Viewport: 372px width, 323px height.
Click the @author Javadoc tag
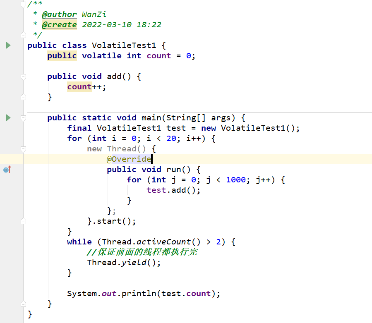pos(59,14)
